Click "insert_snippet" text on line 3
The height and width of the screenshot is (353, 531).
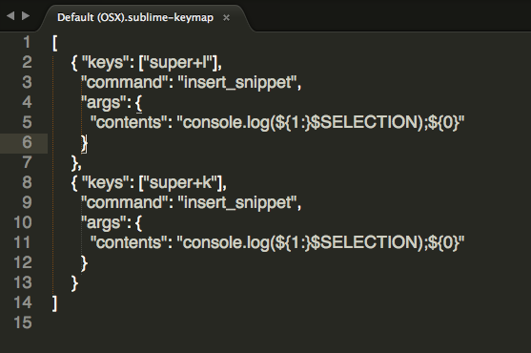236,83
